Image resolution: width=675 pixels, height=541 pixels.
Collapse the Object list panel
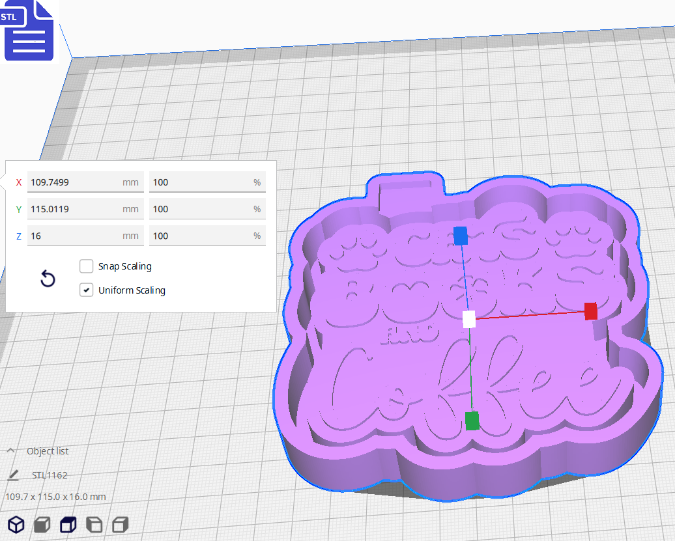[x=10, y=449]
